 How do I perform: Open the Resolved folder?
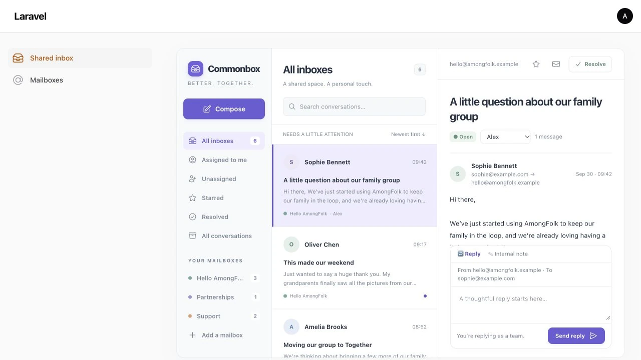[224, 217]
